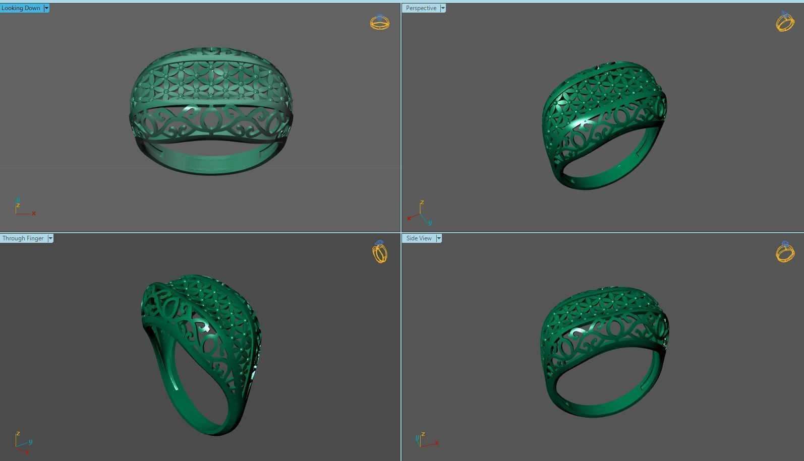Open the Looking Down viewport dropdown arrow
This screenshot has height=461, width=804.
click(x=46, y=8)
